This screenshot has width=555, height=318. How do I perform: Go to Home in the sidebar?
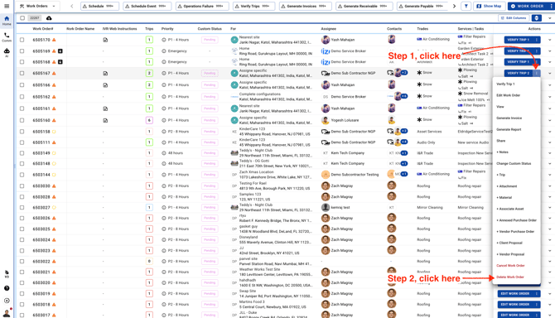[x=7, y=20]
